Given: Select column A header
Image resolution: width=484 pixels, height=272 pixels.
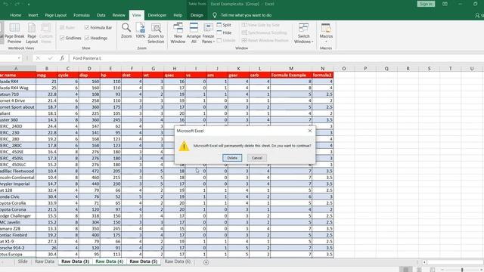Looking at the screenshot, I should tap(16, 69).
